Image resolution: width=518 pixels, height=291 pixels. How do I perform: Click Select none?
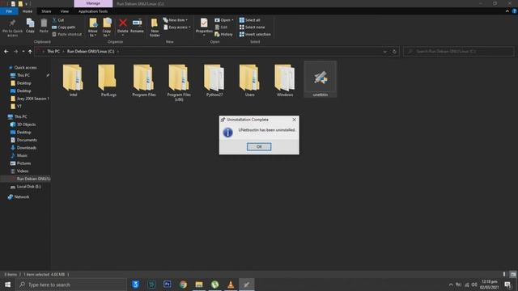click(252, 27)
